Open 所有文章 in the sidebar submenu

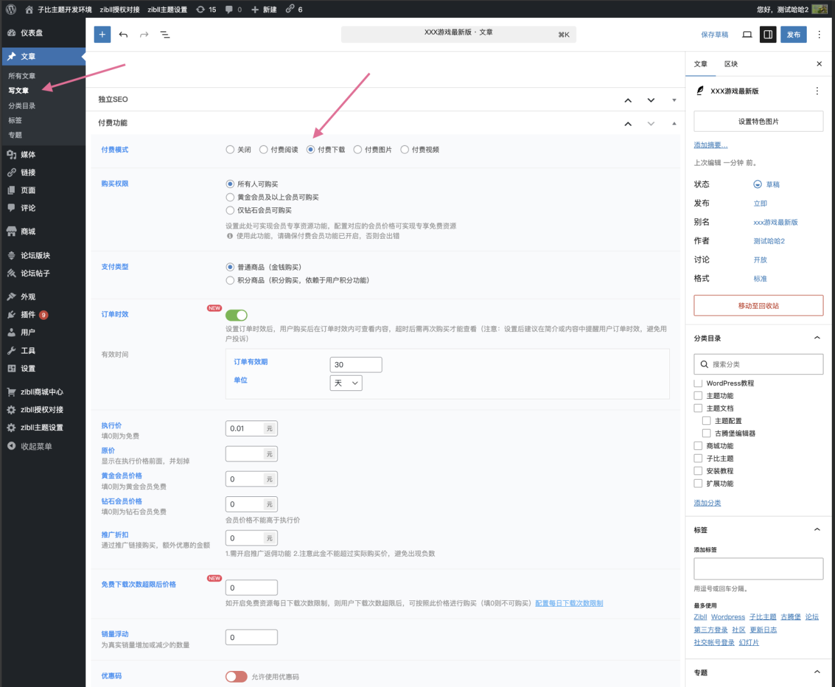tap(22, 76)
